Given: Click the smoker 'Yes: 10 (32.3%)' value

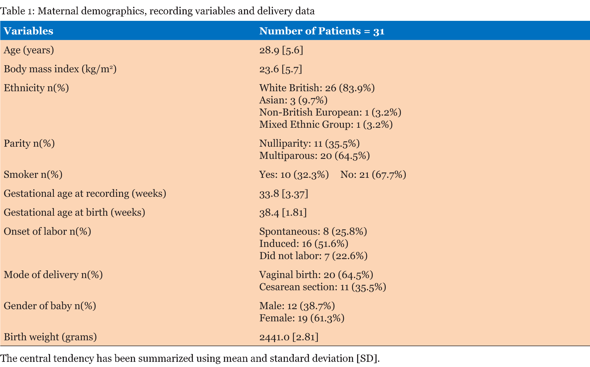Looking at the screenshot, I should point(294,175).
